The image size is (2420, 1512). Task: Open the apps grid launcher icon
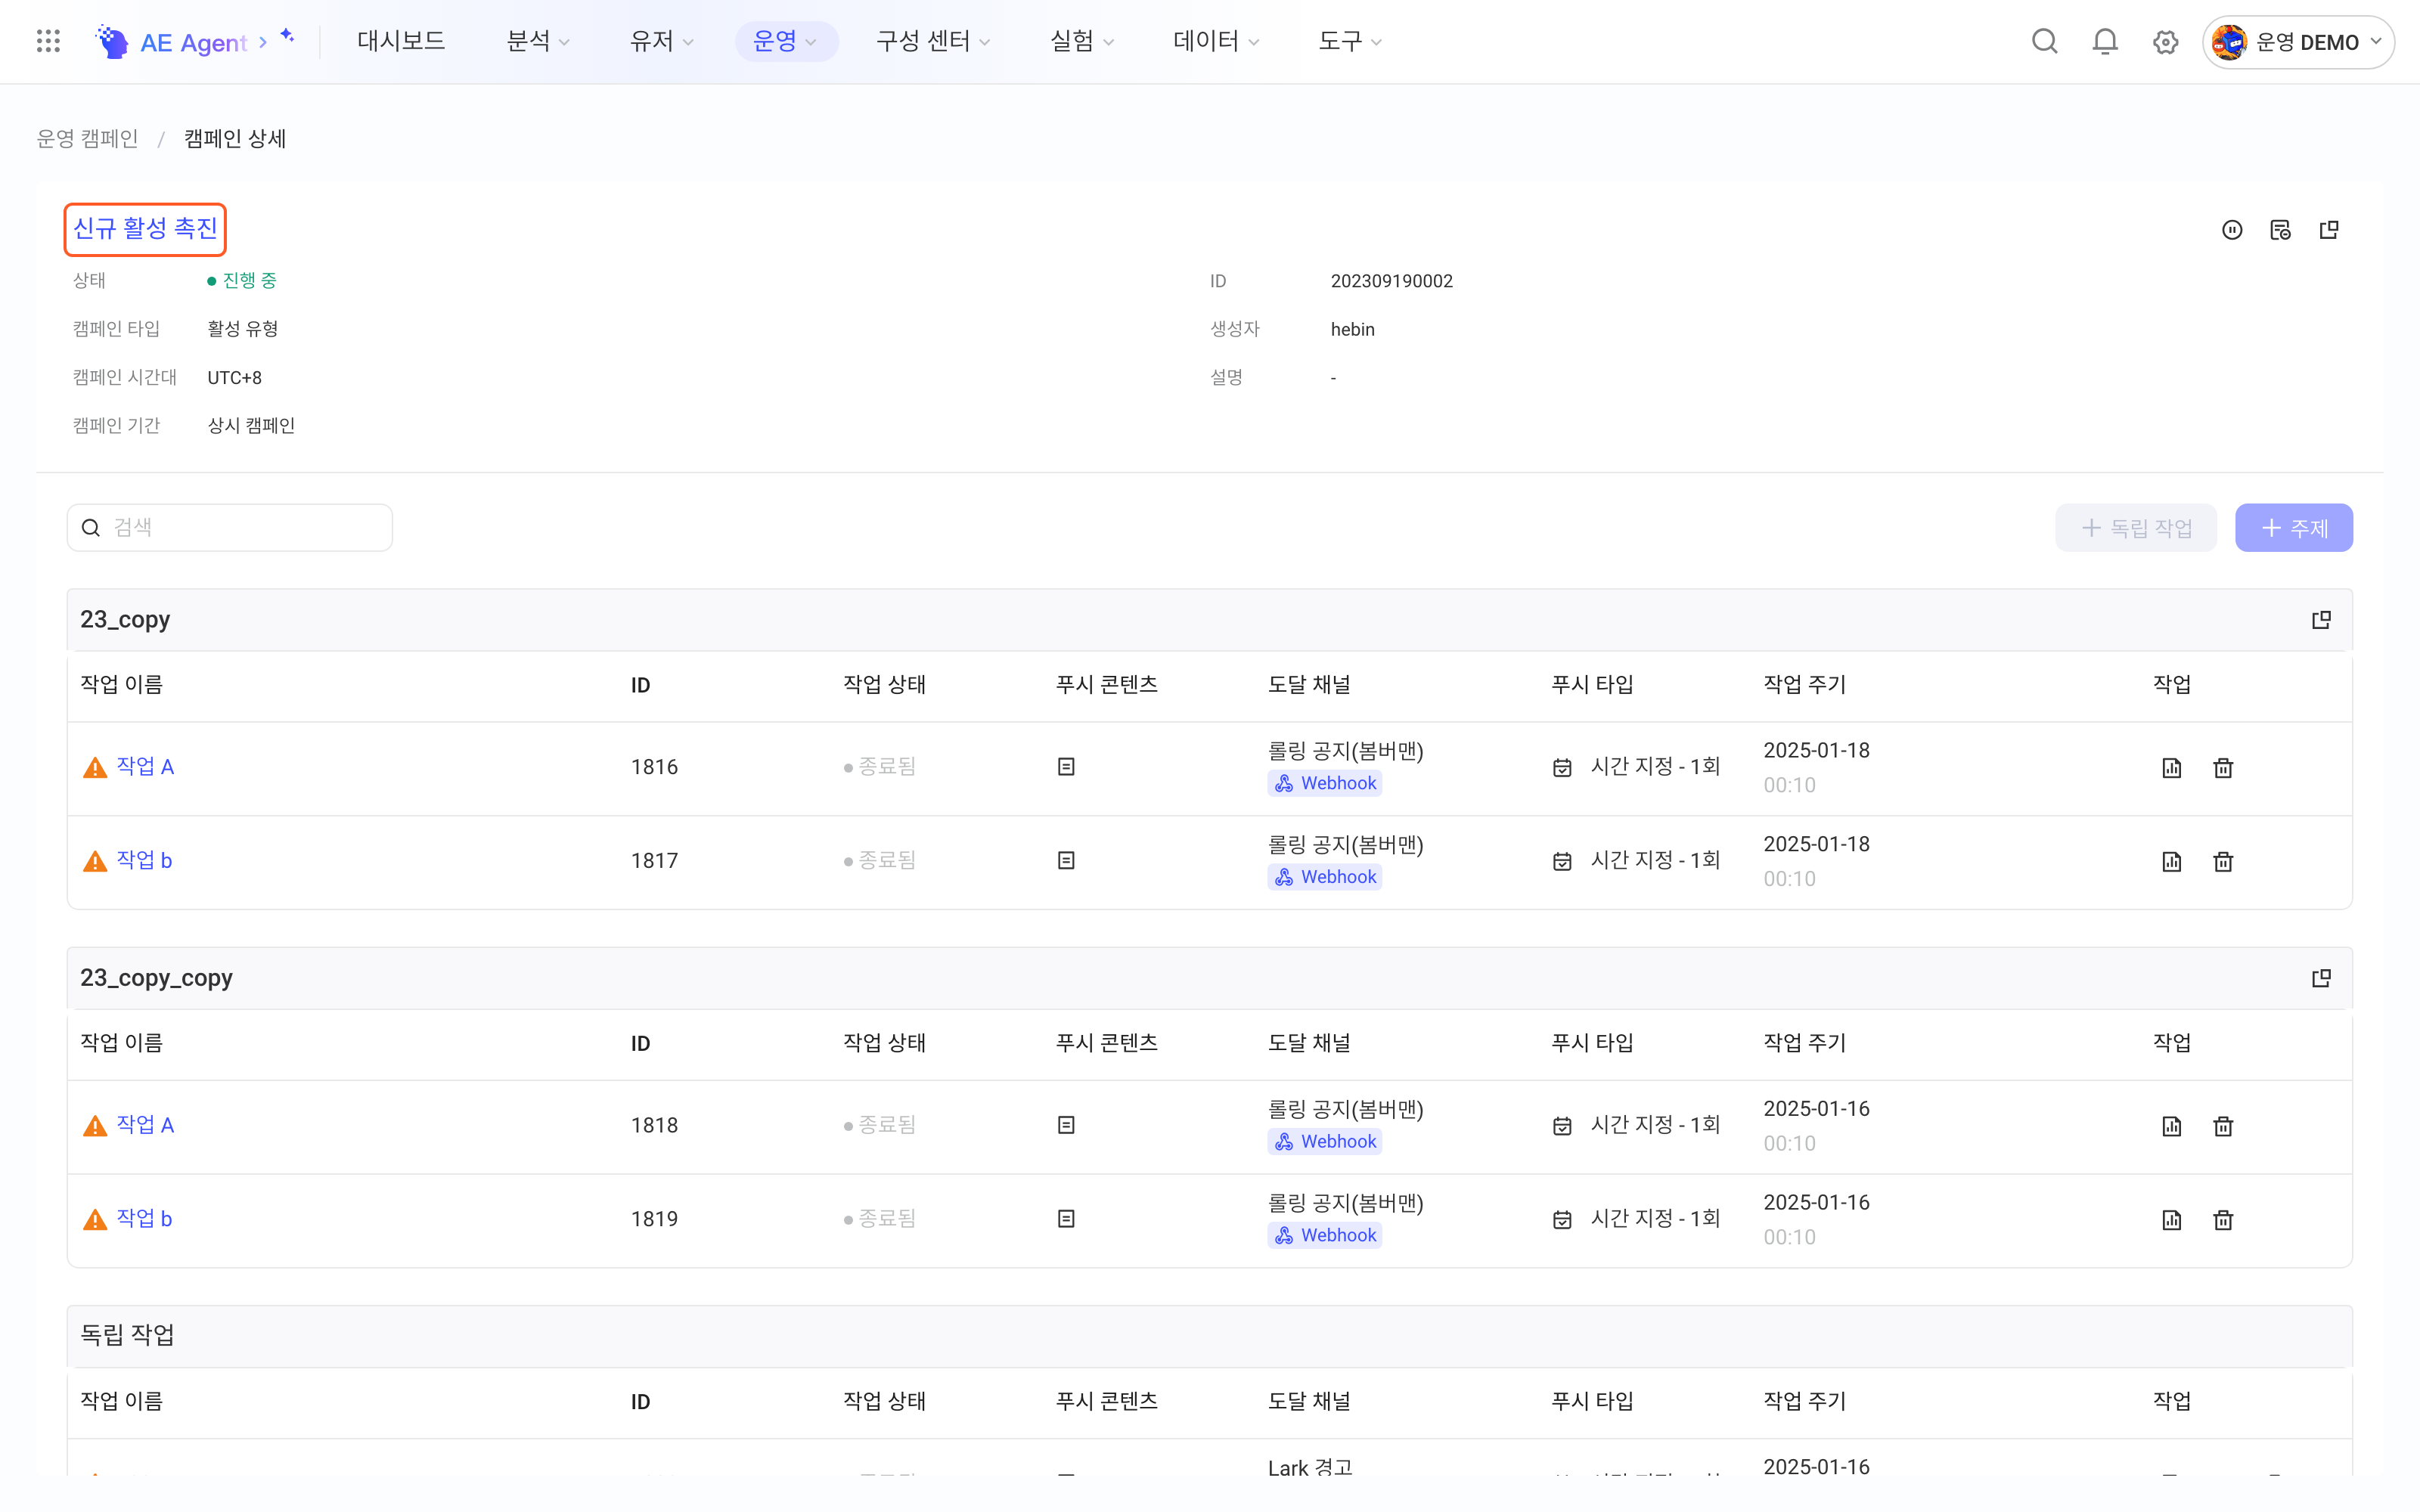point(48,41)
